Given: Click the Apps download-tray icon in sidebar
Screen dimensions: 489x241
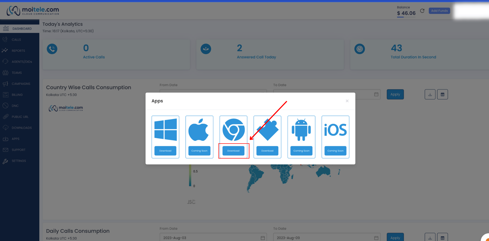Looking at the screenshot, I should [5, 139].
